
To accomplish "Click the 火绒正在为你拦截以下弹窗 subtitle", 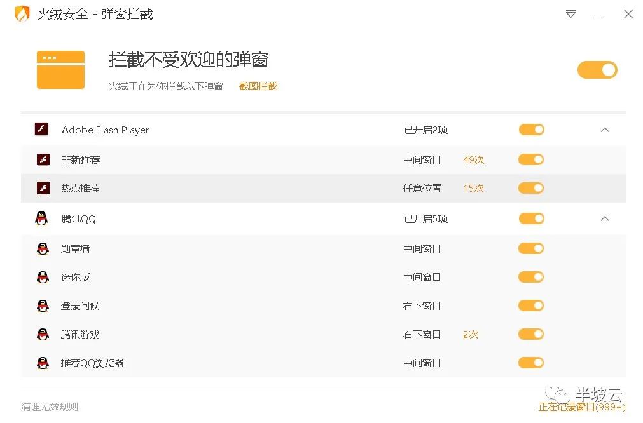I will 165,86.
